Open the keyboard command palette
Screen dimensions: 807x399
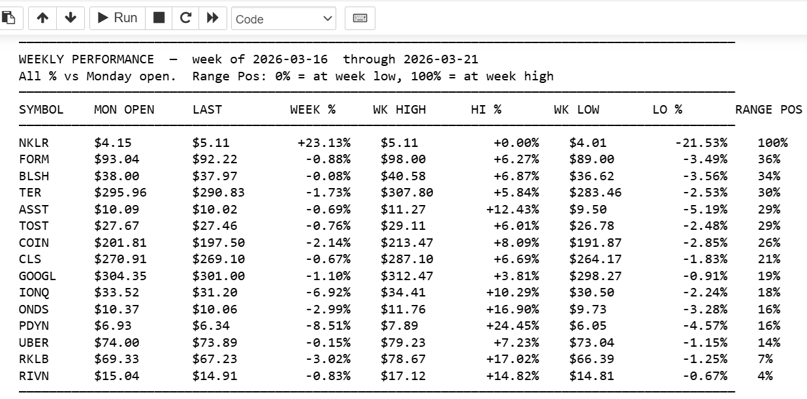click(x=360, y=18)
